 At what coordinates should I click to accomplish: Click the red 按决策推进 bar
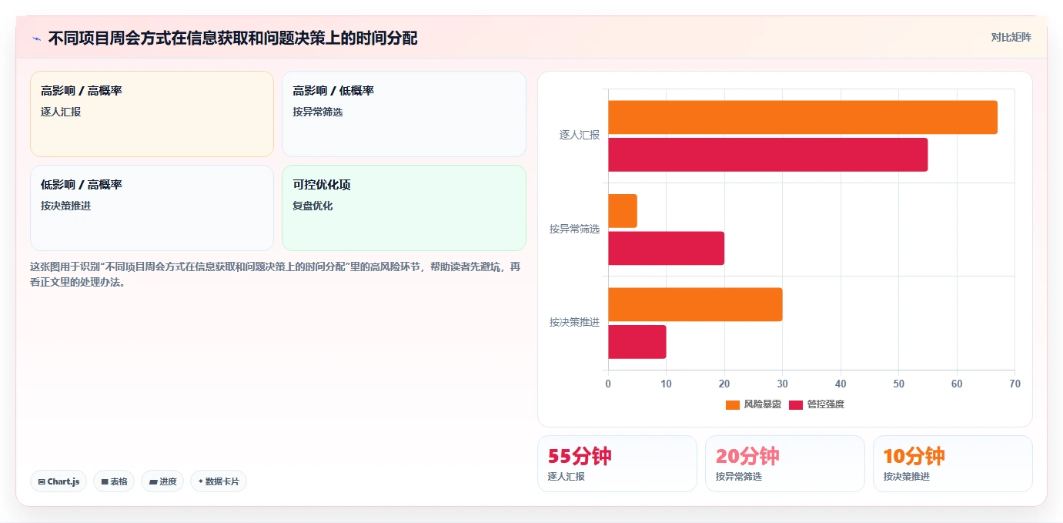(x=637, y=341)
